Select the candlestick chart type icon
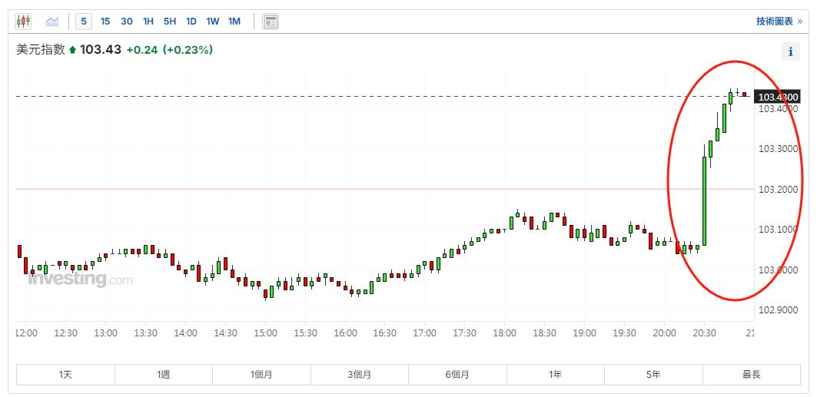Screen dimensions: 827x397 click(x=24, y=22)
